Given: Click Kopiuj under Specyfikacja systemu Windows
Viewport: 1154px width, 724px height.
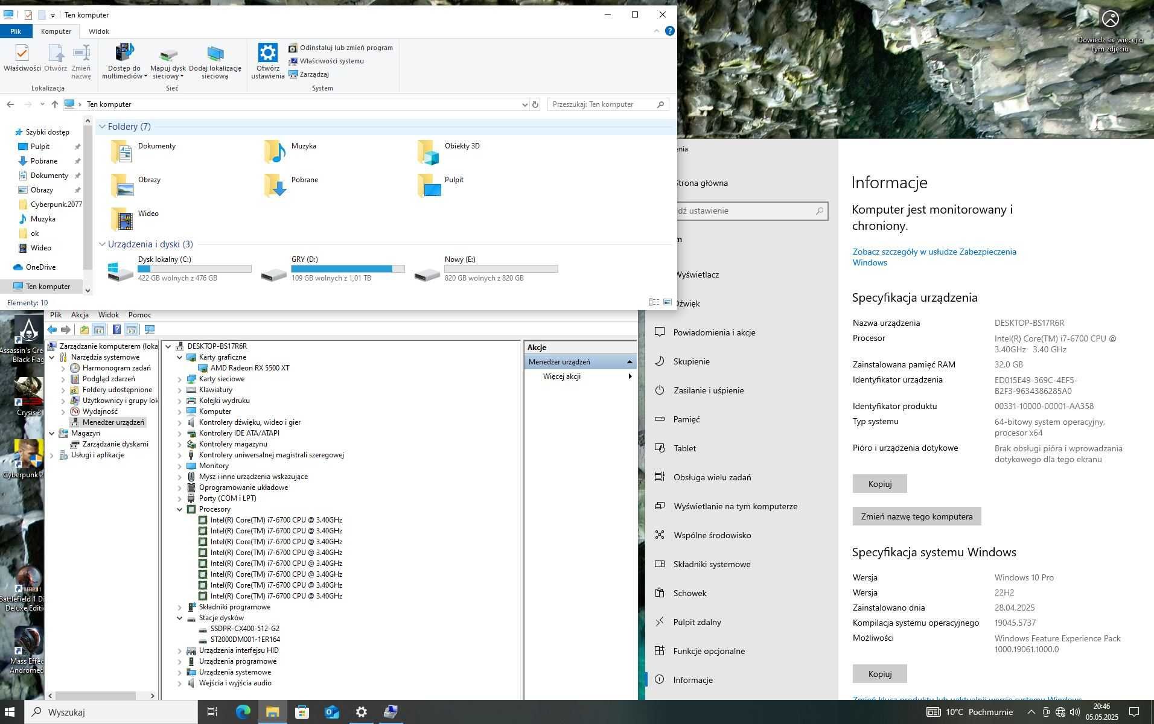Looking at the screenshot, I should 879,674.
